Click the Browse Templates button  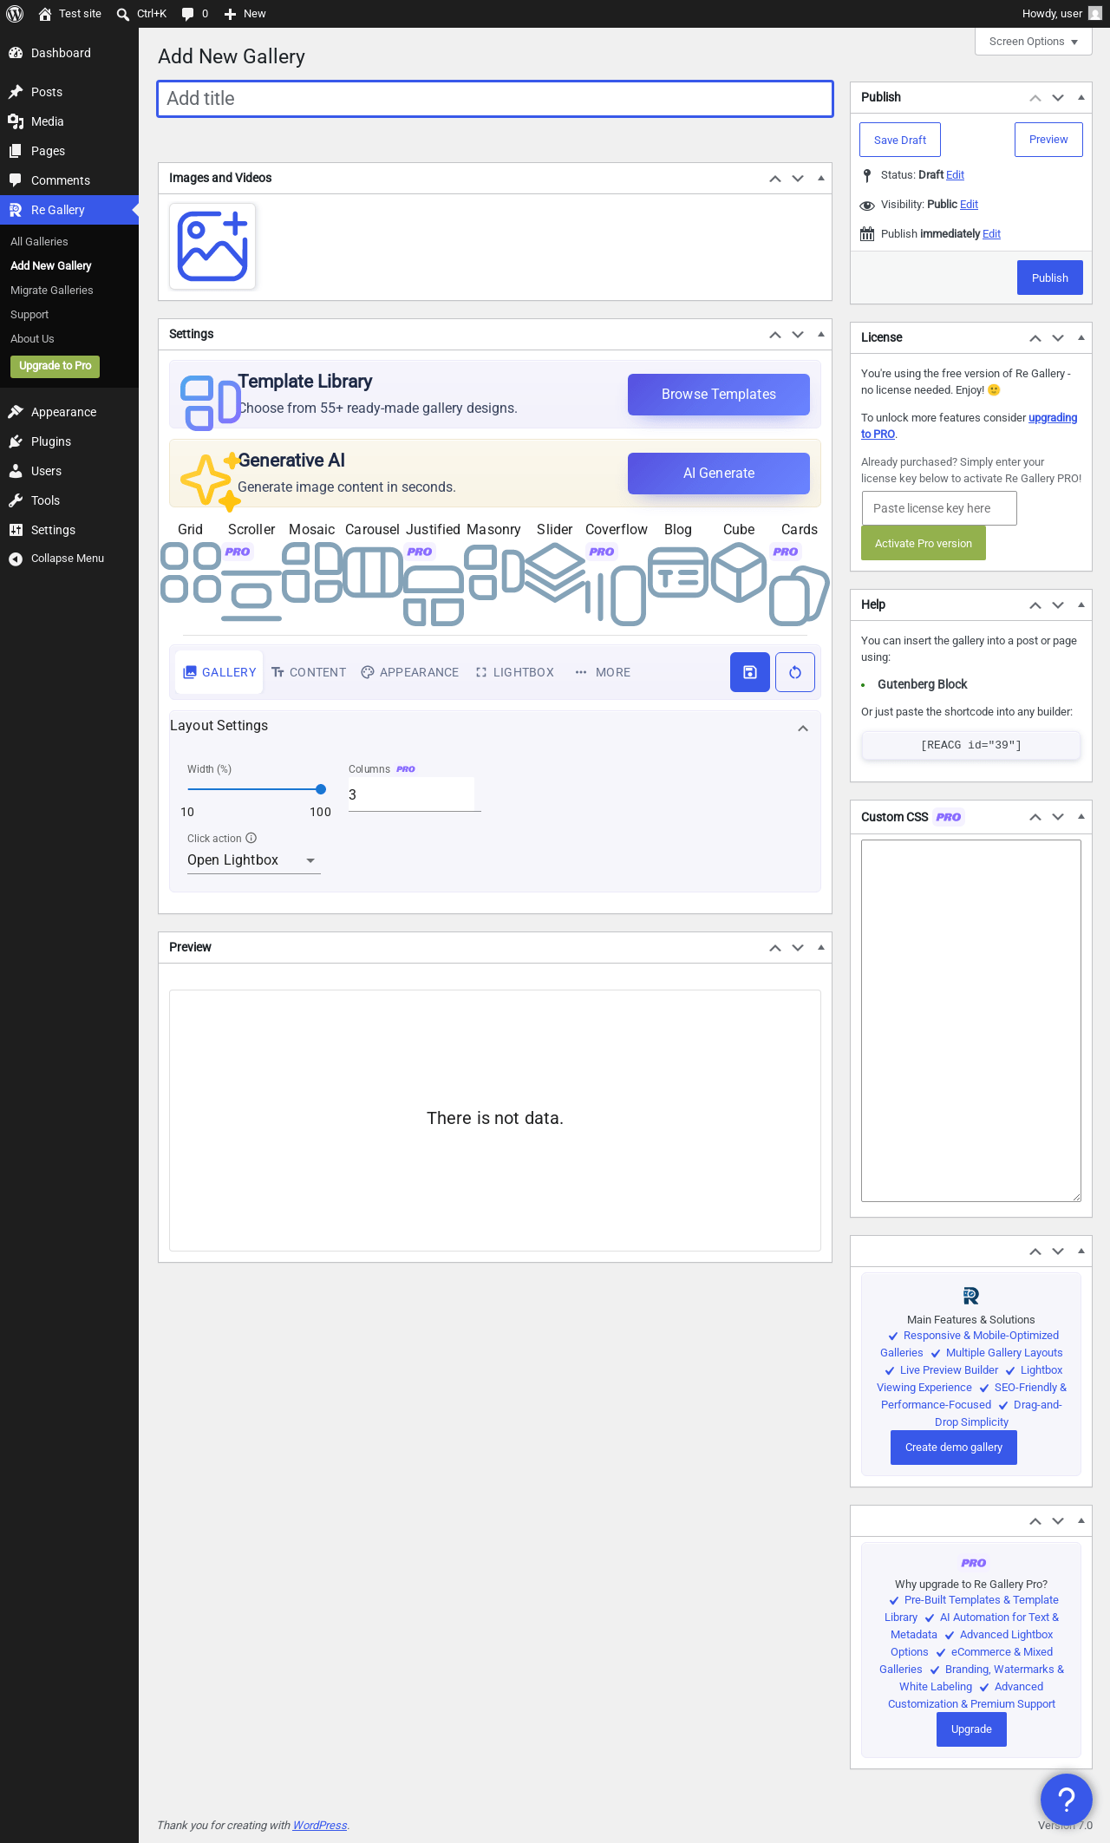pos(719,395)
